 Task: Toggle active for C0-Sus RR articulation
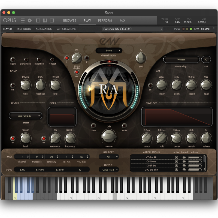(x=176, y=158)
